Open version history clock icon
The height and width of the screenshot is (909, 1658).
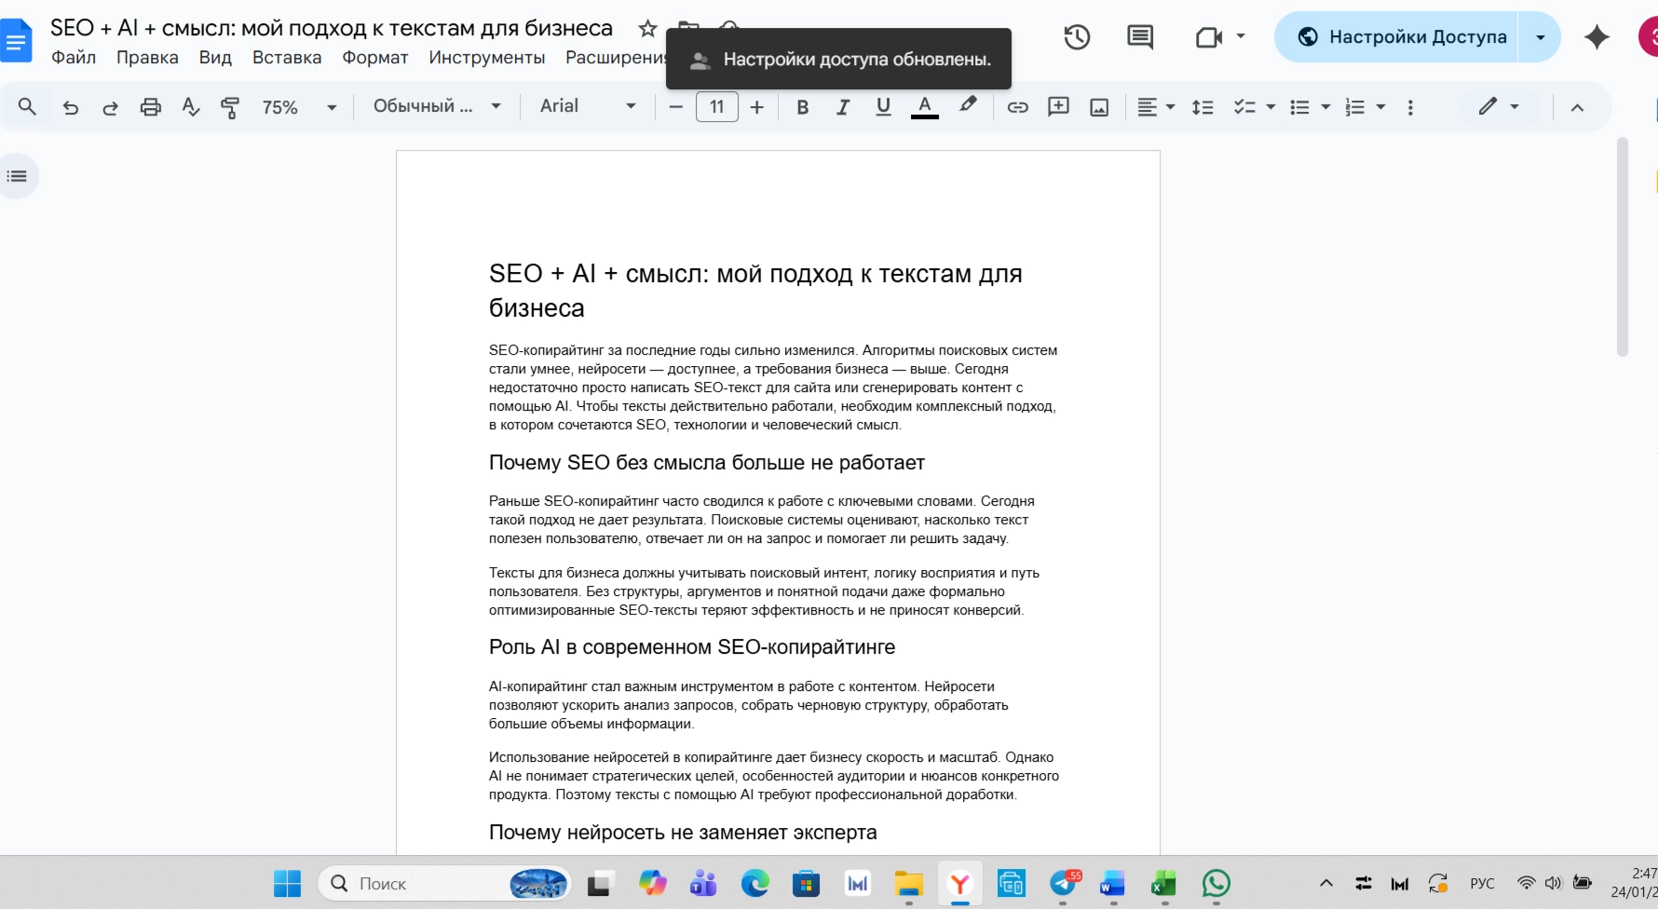[x=1077, y=37]
